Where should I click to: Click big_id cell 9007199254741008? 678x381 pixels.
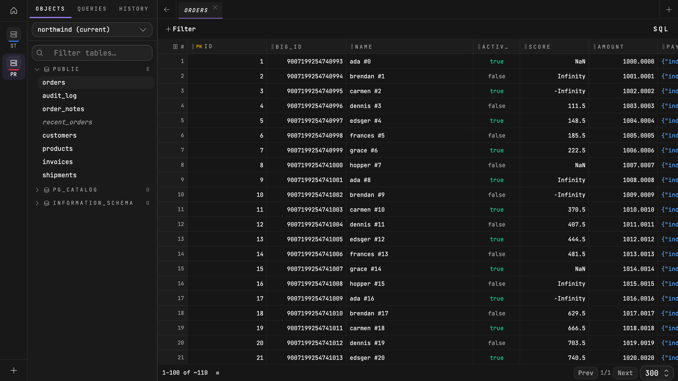click(x=307, y=284)
